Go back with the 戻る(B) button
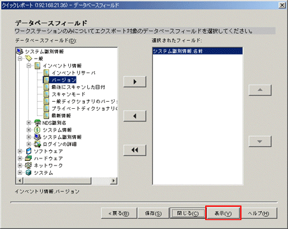The image size is (288, 229). point(119,213)
